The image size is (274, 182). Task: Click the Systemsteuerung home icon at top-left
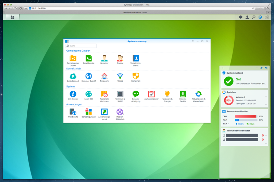tap(67, 41)
